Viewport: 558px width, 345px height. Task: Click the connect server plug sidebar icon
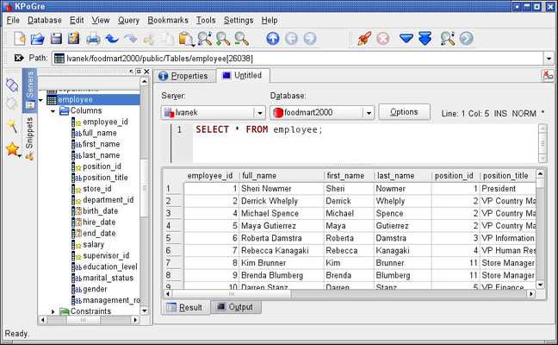coord(12,85)
